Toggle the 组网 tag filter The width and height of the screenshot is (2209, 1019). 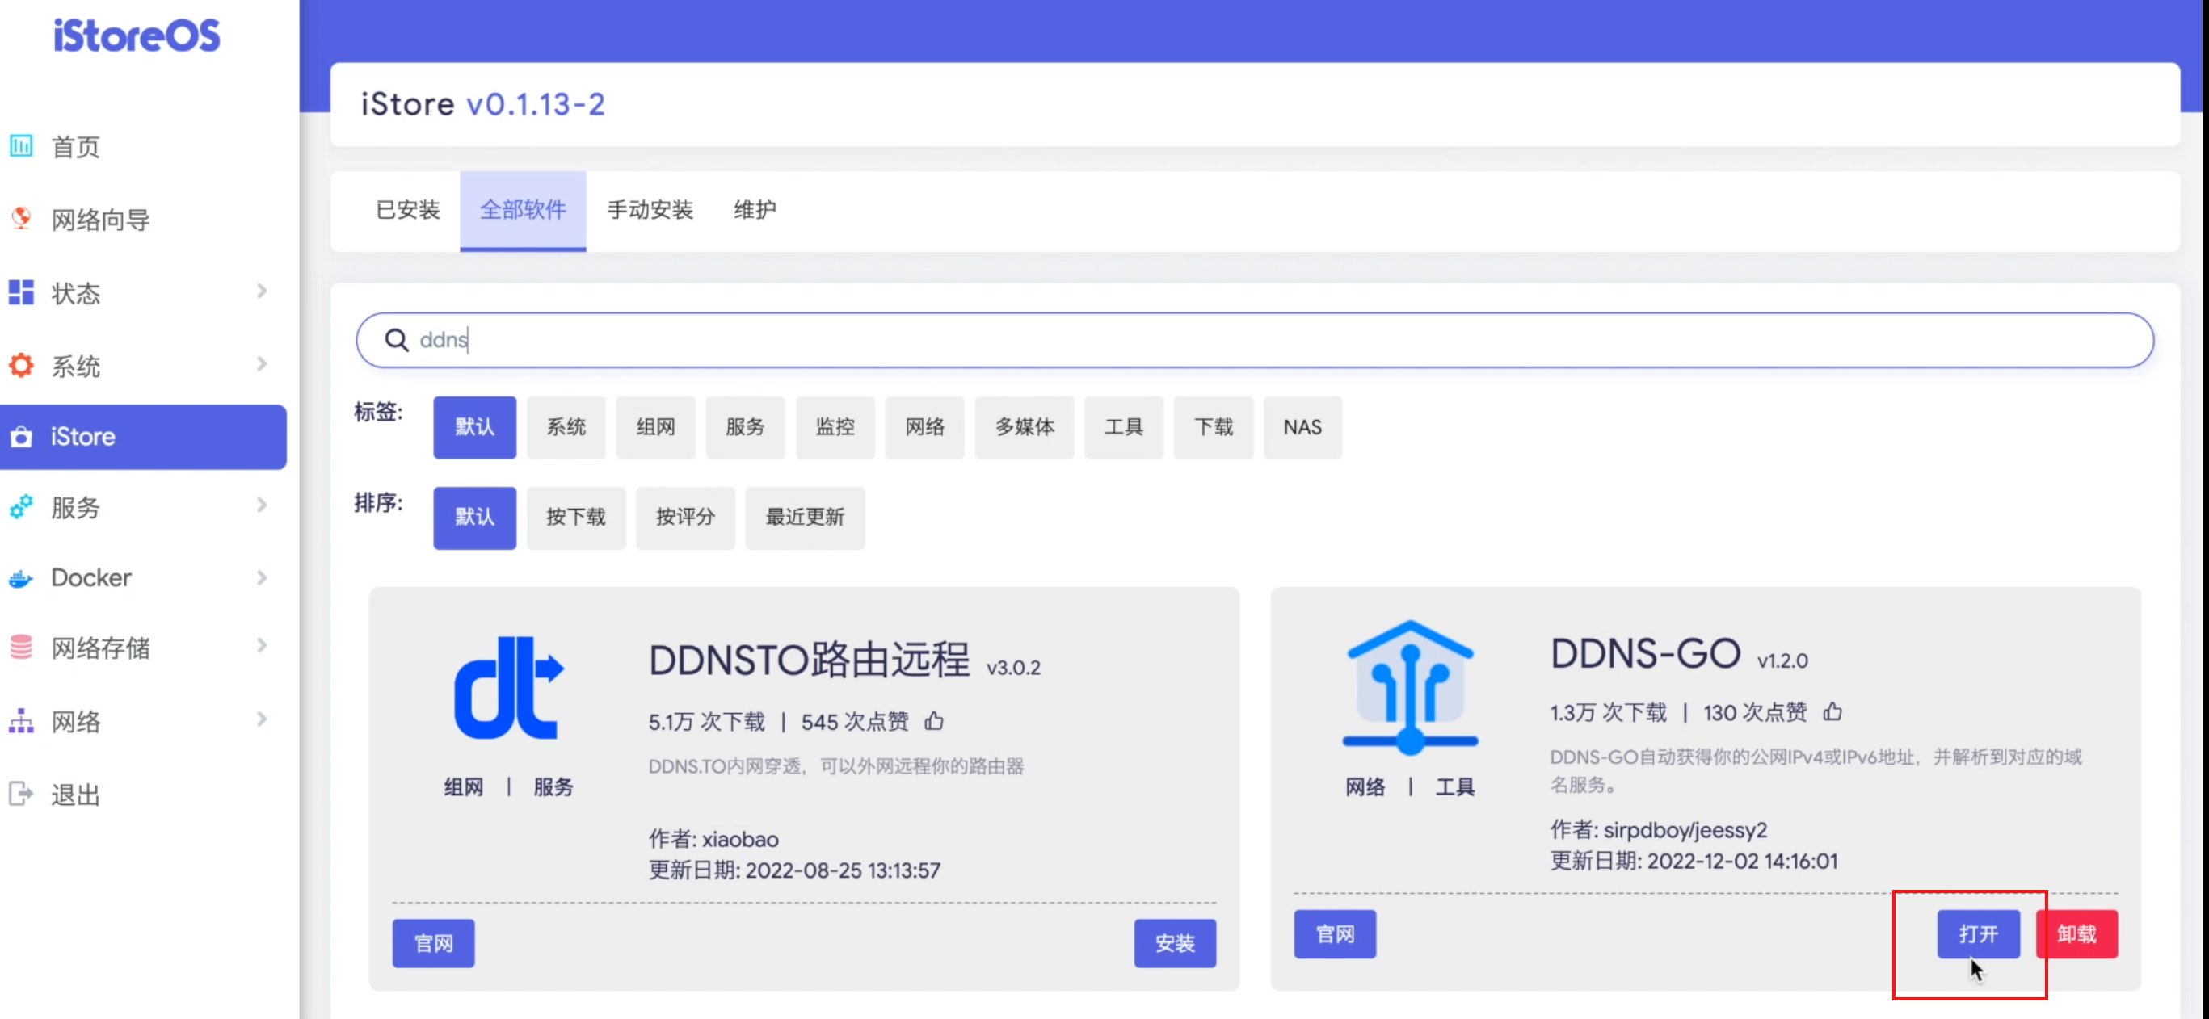[655, 427]
